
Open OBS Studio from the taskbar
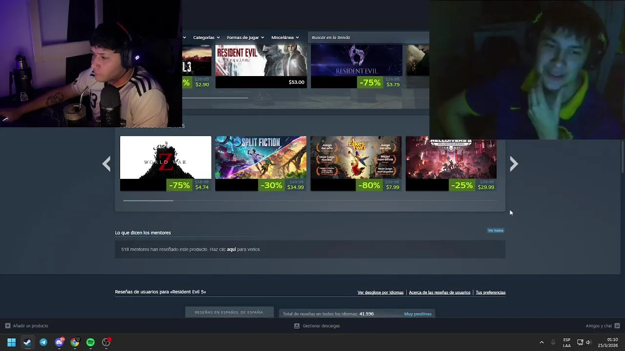point(106,342)
